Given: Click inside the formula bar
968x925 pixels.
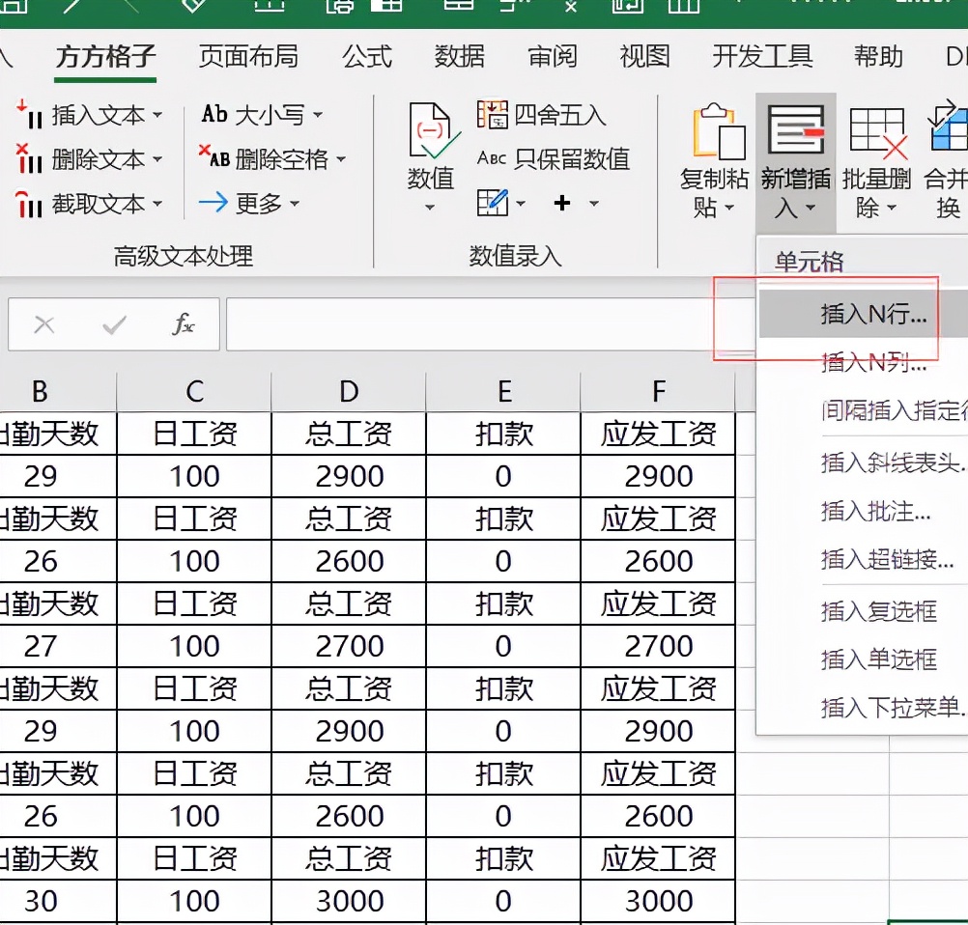Looking at the screenshot, I should (483, 324).
